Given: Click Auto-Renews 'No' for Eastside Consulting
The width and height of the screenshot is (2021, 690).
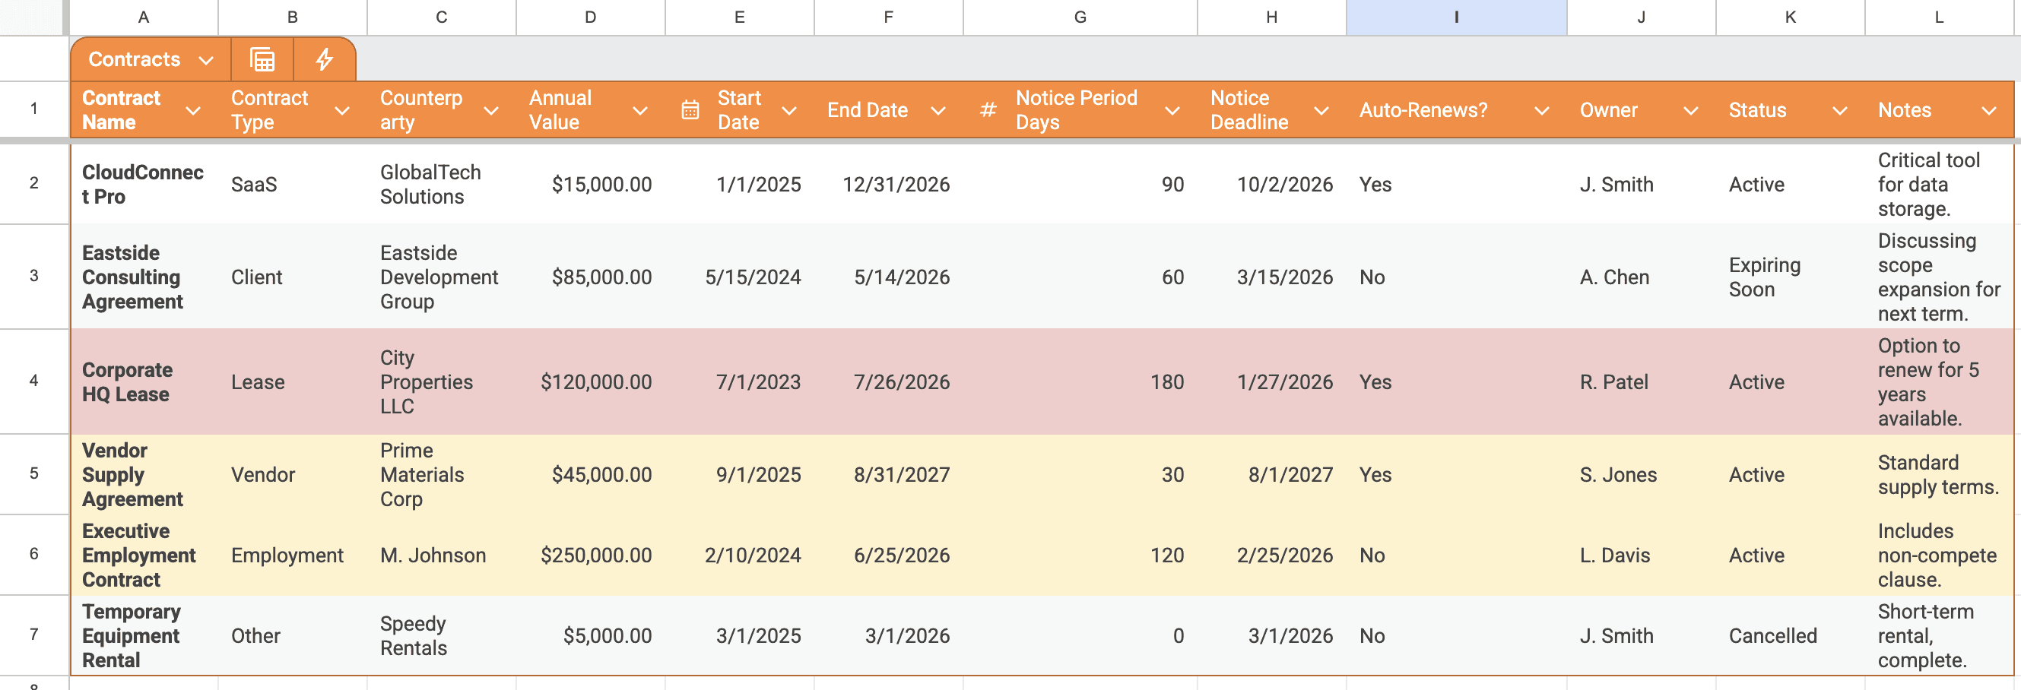Looking at the screenshot, I should click(1456, 277).
